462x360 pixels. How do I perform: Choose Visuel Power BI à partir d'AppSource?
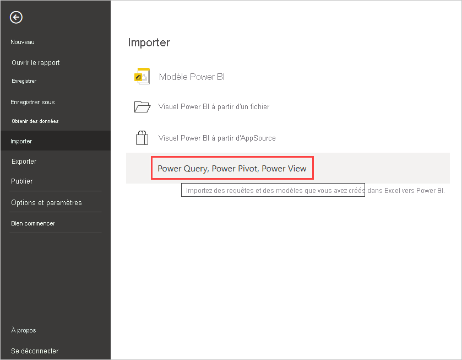point(217,138)
